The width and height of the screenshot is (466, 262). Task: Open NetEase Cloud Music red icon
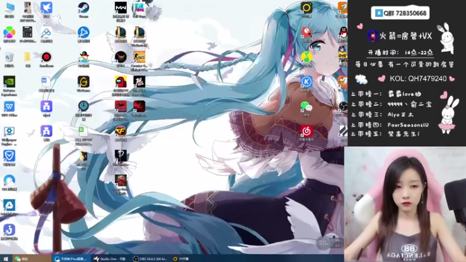[x=306, y=131]
